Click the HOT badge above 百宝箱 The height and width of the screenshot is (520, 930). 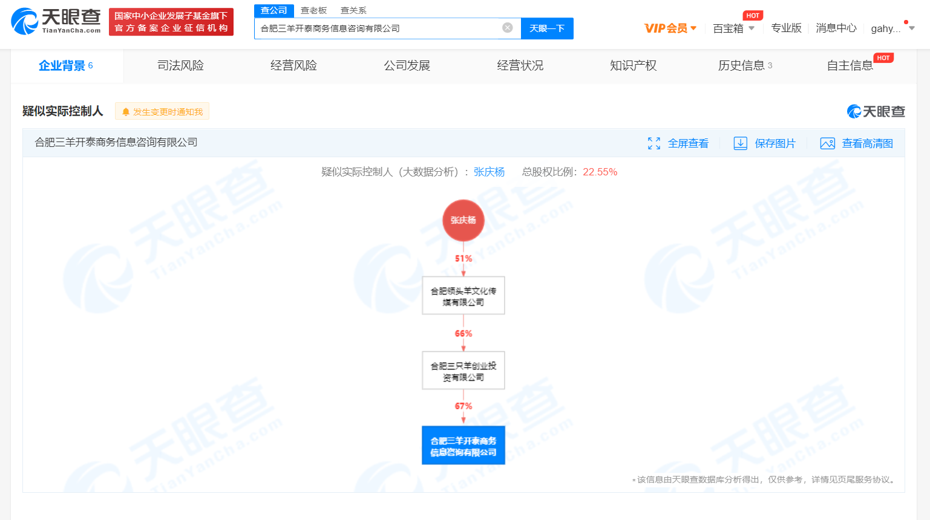point(753,16)
